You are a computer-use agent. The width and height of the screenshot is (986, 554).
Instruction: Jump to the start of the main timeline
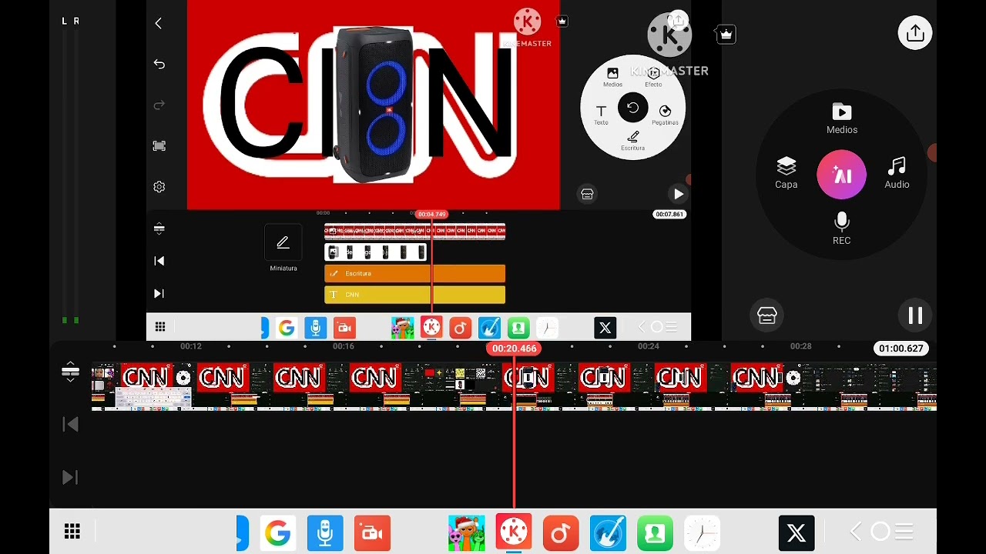click(x=70, y=425)
